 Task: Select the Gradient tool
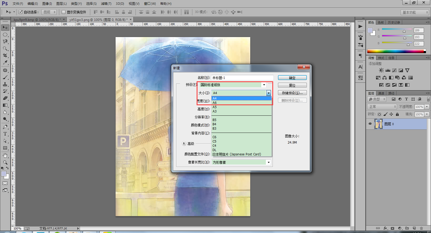coord(5,105)
